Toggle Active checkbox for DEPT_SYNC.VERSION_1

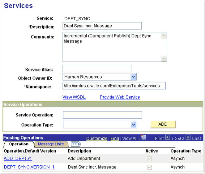pyautogui.click(x=150, y=167)
